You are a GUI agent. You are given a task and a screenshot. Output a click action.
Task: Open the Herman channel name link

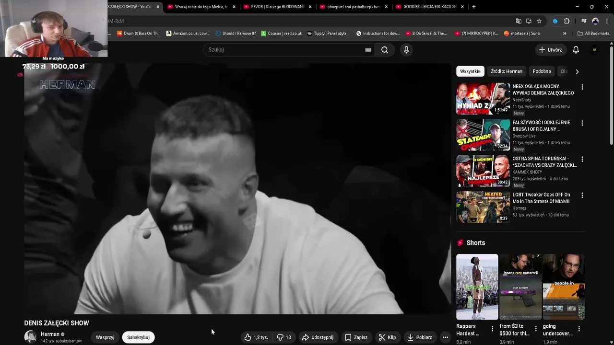(50, 334)
